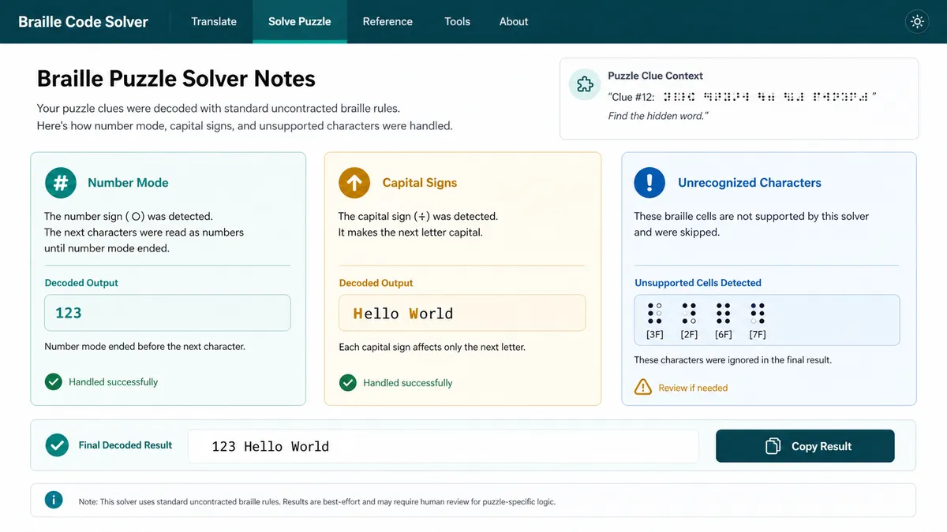
Task: Select the [7F] unsupported braille cell
Action: pos(758,320)
